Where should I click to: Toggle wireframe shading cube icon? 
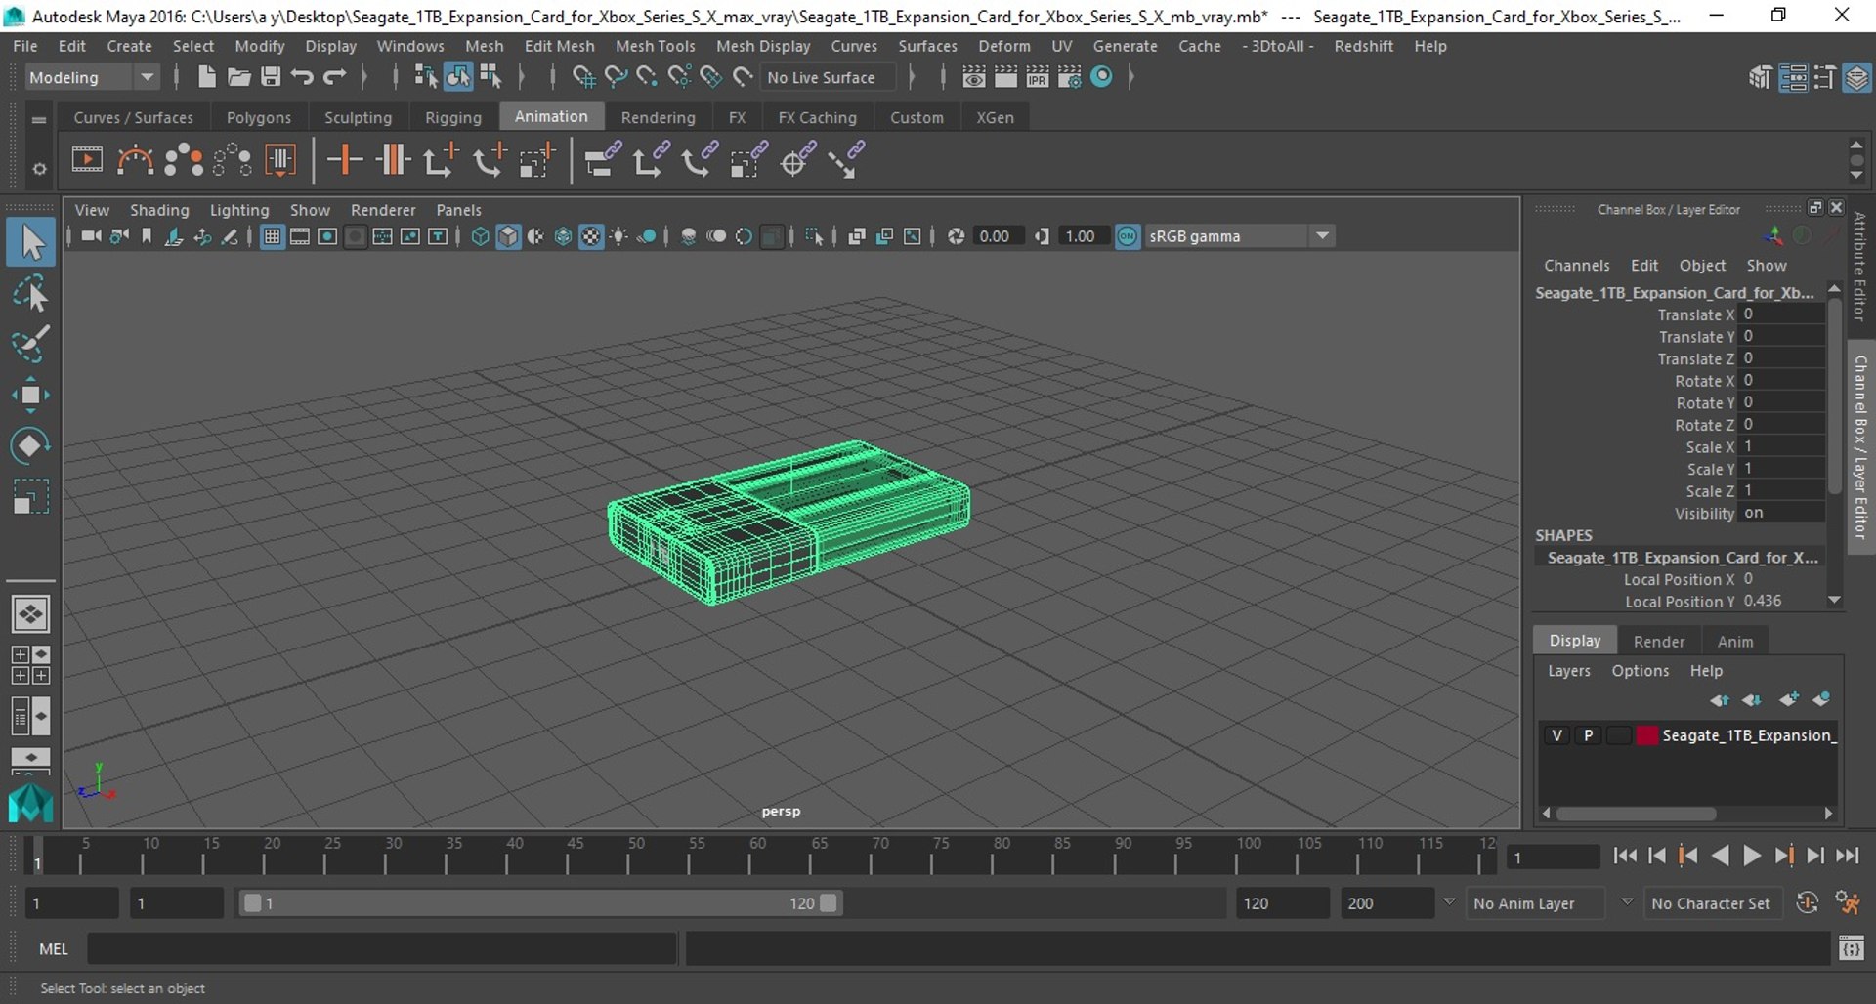coord(480,236)
